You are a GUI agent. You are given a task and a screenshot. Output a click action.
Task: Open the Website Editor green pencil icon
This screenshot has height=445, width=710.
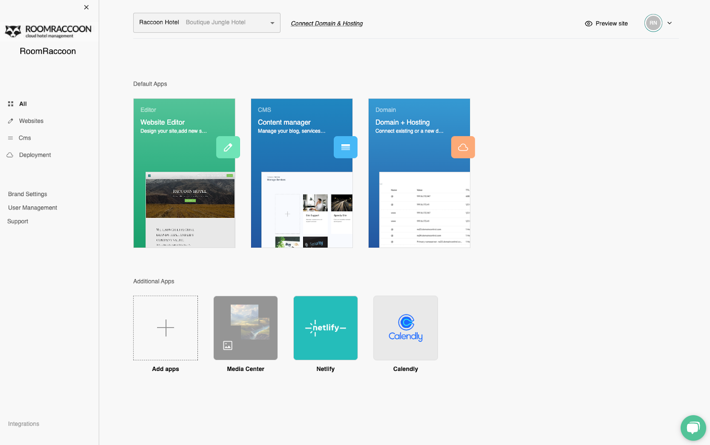[x=228, y=147]
